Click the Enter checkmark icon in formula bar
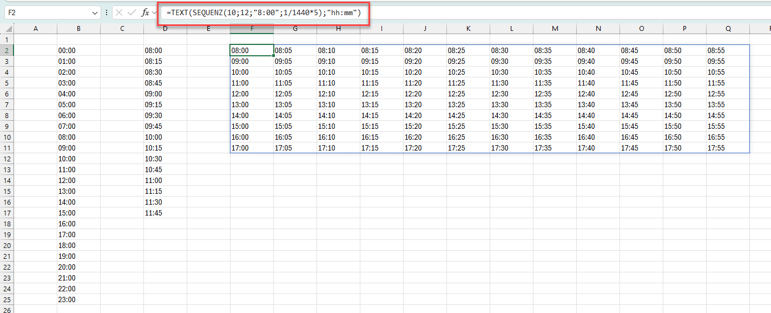 (131, 12)
